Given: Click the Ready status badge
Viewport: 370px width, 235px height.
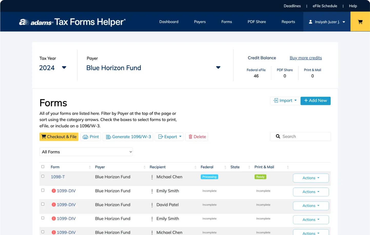Looking at the screenshot, I should pos(260,177).
